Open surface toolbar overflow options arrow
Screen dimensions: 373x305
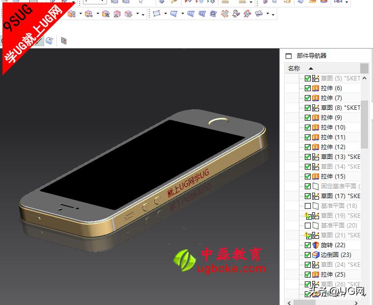coord(273,15)
